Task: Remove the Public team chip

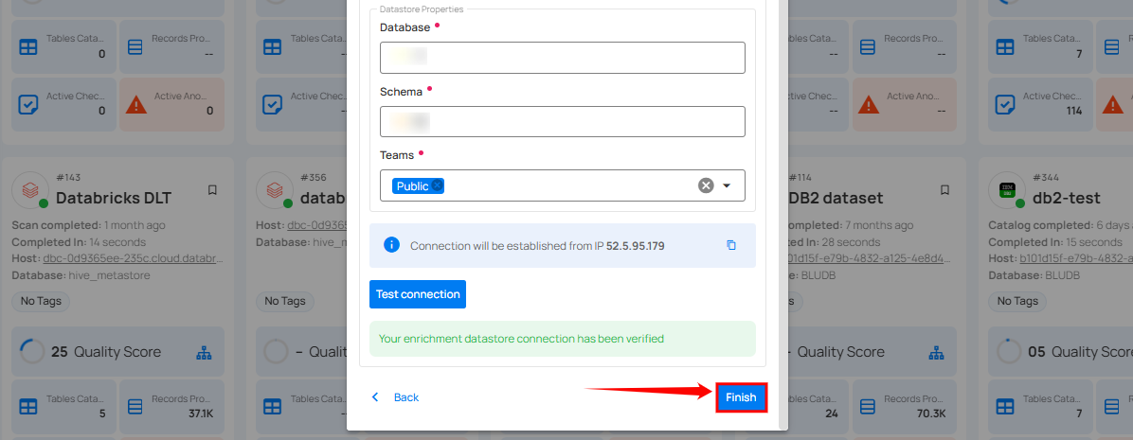Action: (438, 186)
